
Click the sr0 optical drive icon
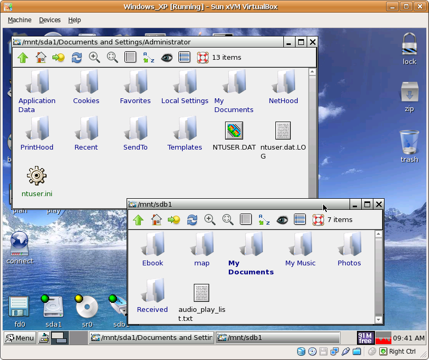[x=87, y=312]
